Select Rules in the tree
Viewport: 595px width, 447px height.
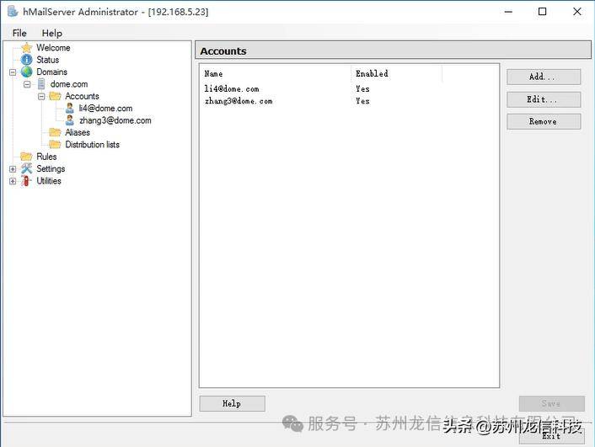[x=46, y=157]
